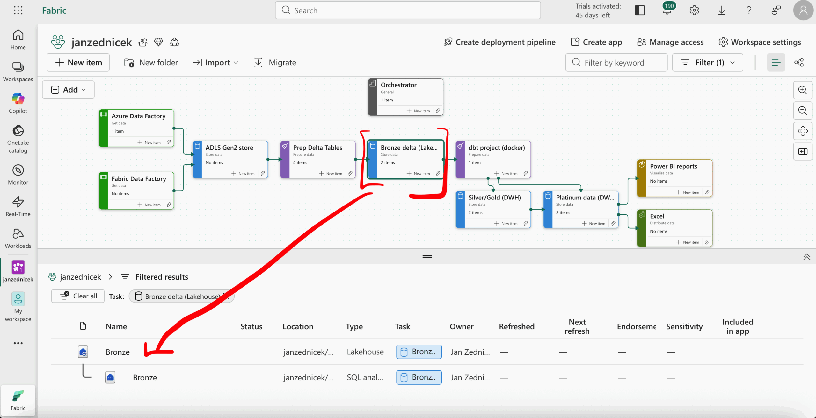Image resolution: width=816 pixels, height=418 pixels.
Task: Switch to lineage view icon
Action: [799, 62]
